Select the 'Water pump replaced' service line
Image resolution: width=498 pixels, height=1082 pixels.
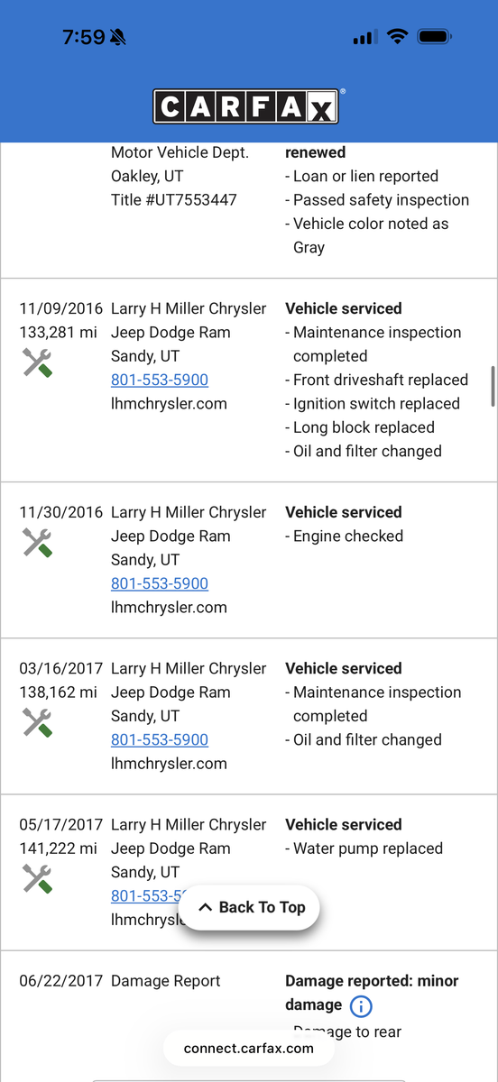(x=364, y=848)
